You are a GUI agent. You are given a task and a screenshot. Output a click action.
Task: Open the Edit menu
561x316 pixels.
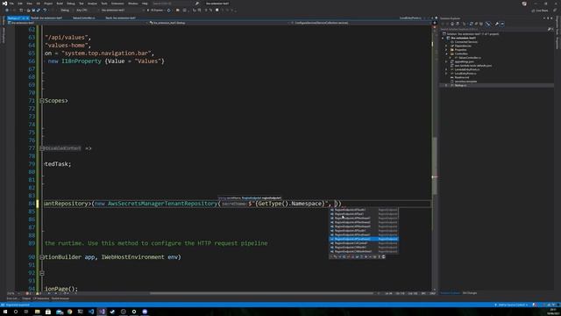[x=20, y=4]
